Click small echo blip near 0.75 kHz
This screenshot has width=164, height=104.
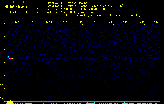coord(9,80)
